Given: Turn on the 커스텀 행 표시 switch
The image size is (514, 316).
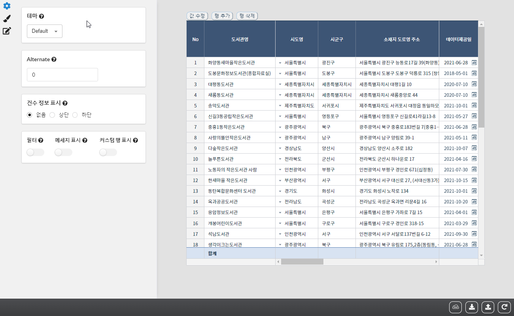Looking at the screenshot, I should point(108,152).
